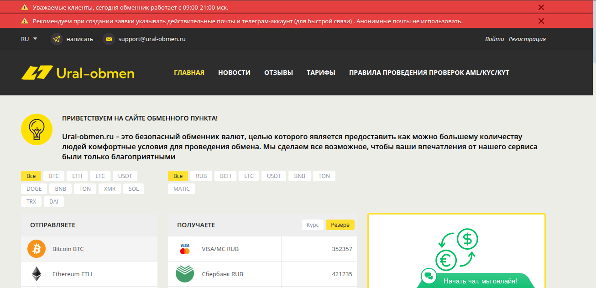Filter receive currencies by TON
The width and height of the screenshot is (596, 288).
[324, 176]
